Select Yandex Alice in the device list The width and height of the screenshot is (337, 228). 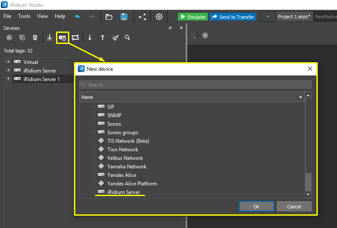121,175
